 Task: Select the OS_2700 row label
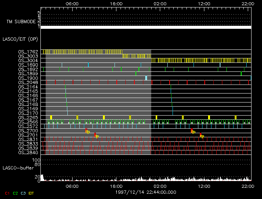pyautogui.click(x=28, y=131)
